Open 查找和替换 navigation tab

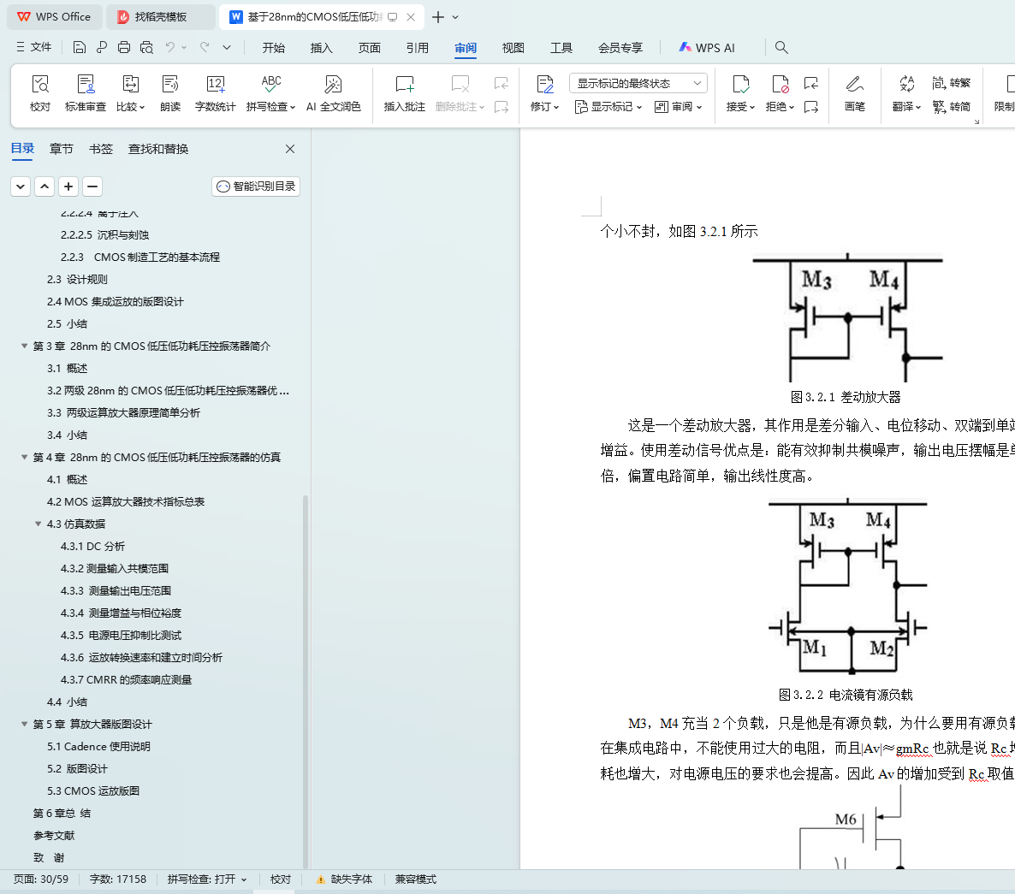[x=158, y=149]
